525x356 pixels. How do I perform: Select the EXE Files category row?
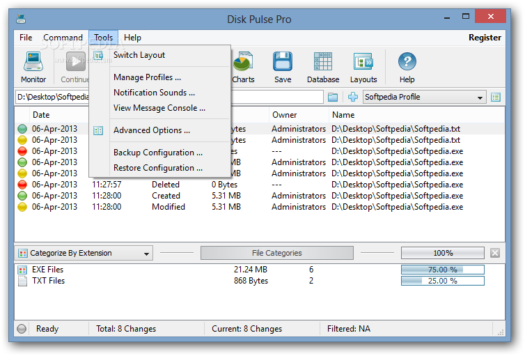pos(260,270)
